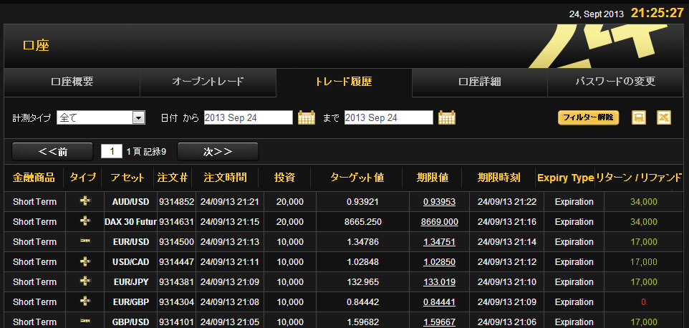Click the page number input box
Image resolution: width=689 pixels, height=328 pixels.
(x=112, y=152)
